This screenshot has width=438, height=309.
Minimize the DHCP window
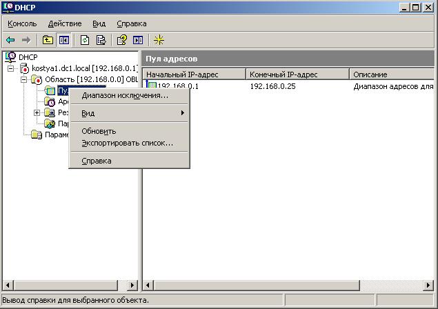click(404, 8)
